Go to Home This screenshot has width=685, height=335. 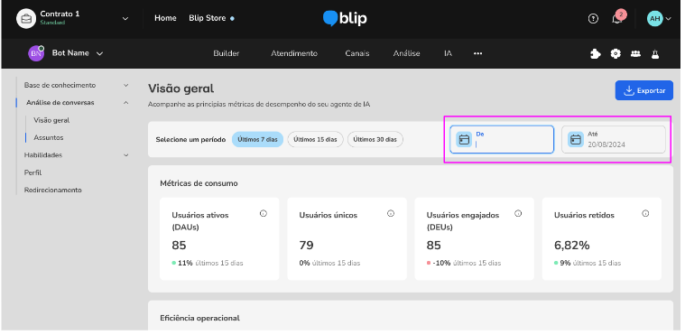165,18
